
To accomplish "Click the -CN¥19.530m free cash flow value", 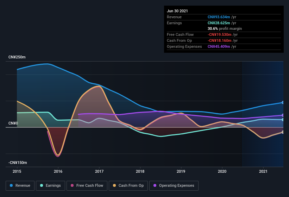I will 220,34.
